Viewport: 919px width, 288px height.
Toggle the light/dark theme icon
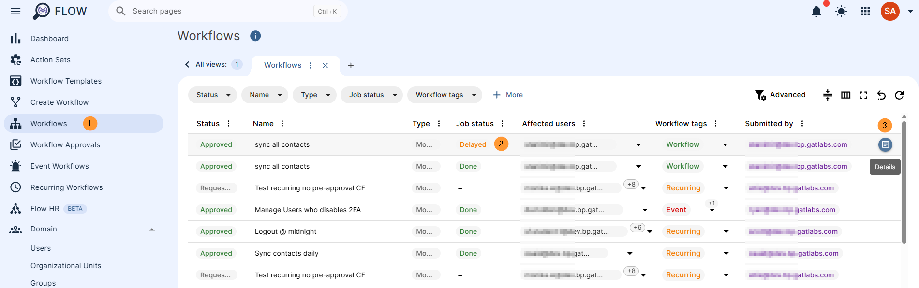(841, 11)
